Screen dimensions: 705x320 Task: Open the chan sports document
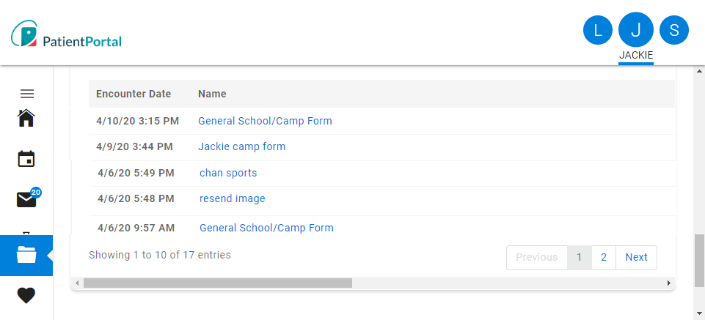pyautogui.click(x=228, y=173)
